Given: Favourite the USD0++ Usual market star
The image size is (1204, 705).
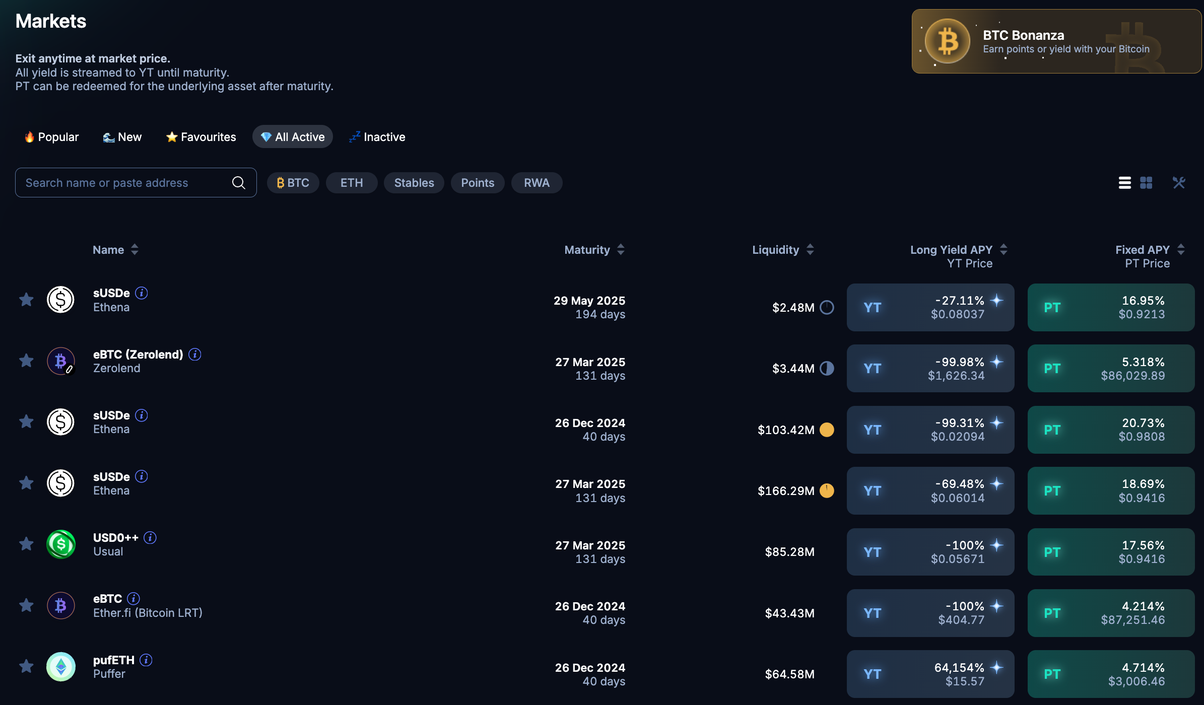Looking at the screenshot, I should 26,544.
